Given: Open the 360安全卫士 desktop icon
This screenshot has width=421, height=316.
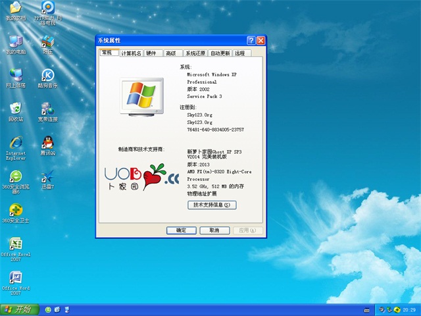Looking at the screenshot, I should 15,211.
